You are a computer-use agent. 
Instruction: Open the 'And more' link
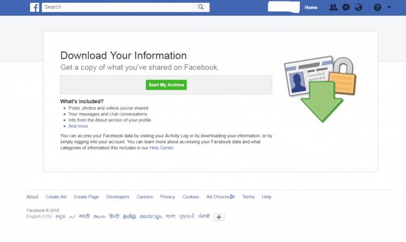click(x=78, y=126)
